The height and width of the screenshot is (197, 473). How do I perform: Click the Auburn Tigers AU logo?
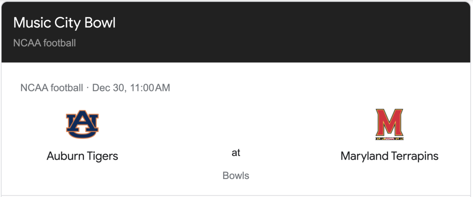[x=82, y=124]
